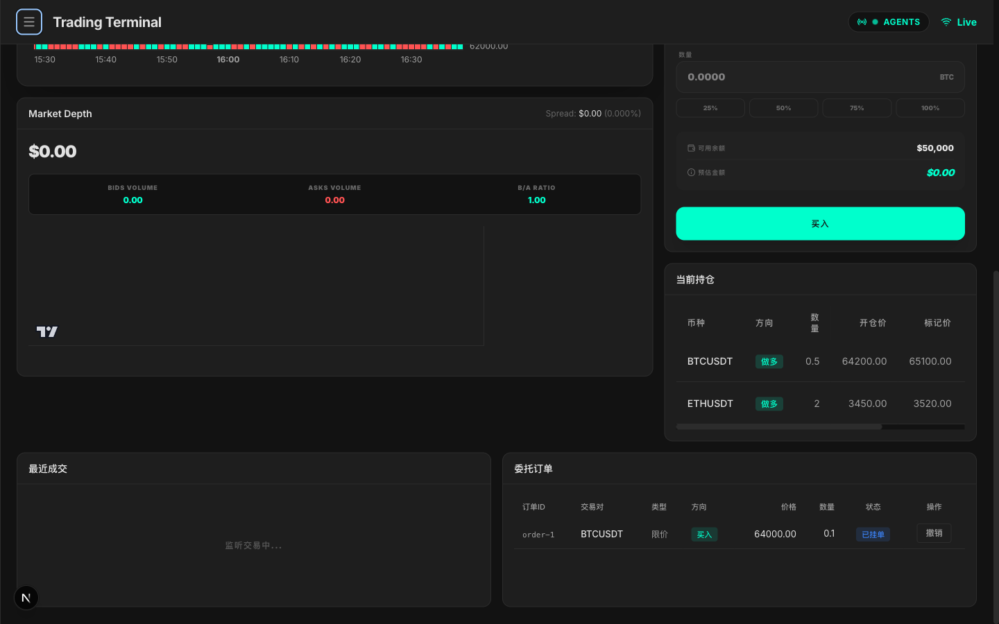Select the 50% quantity preset
This screenshot has width=999, height=624.
pyautogui.click(x=783, y=108)
